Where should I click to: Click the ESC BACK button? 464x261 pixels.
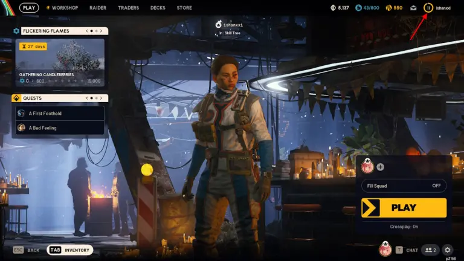pos(26,250)
